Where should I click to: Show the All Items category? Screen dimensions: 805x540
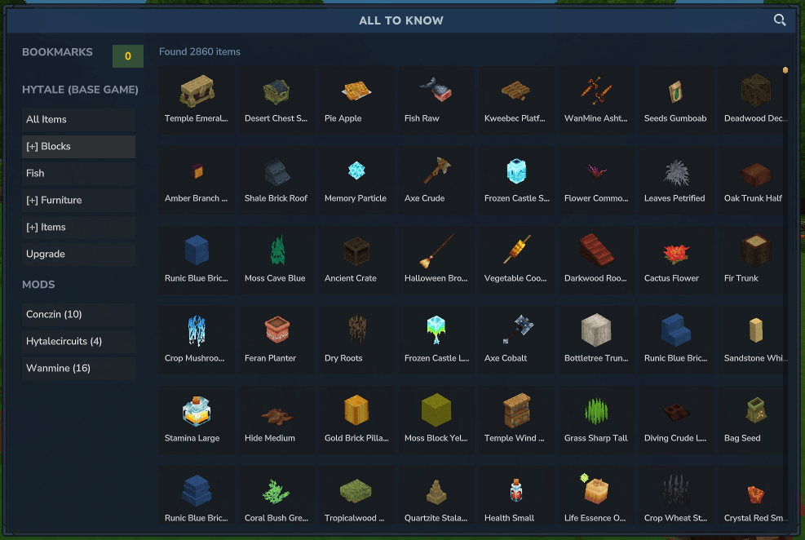tap(78, 120)
